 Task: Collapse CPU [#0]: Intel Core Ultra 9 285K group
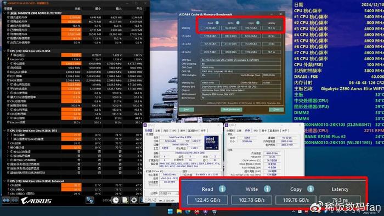4,51
